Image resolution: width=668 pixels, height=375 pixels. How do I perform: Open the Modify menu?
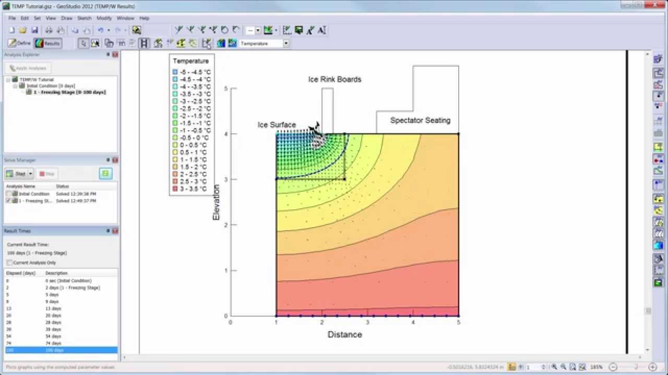point(104,18)
